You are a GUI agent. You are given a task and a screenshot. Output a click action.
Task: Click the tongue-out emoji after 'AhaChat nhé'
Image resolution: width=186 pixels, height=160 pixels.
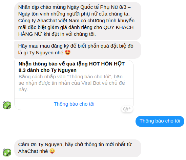pos(52,151)
